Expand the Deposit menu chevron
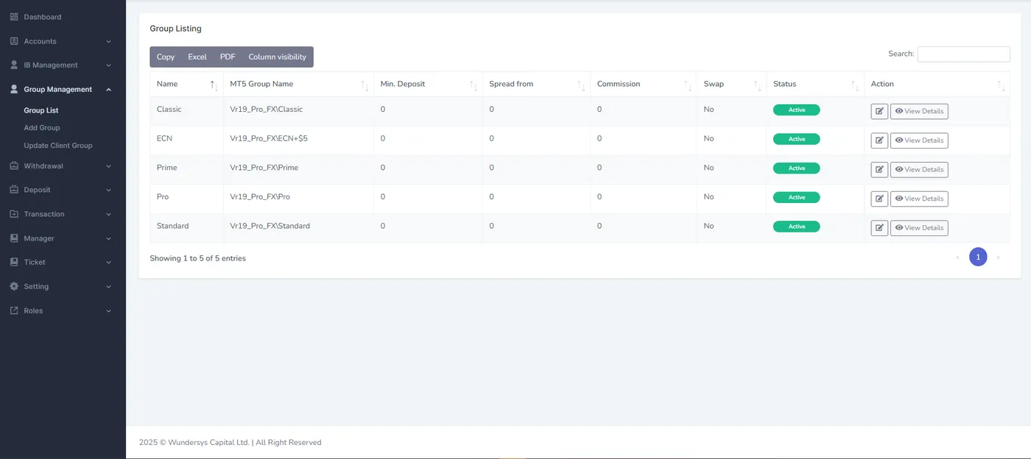The image size is (1031, 459). (109, 190)
